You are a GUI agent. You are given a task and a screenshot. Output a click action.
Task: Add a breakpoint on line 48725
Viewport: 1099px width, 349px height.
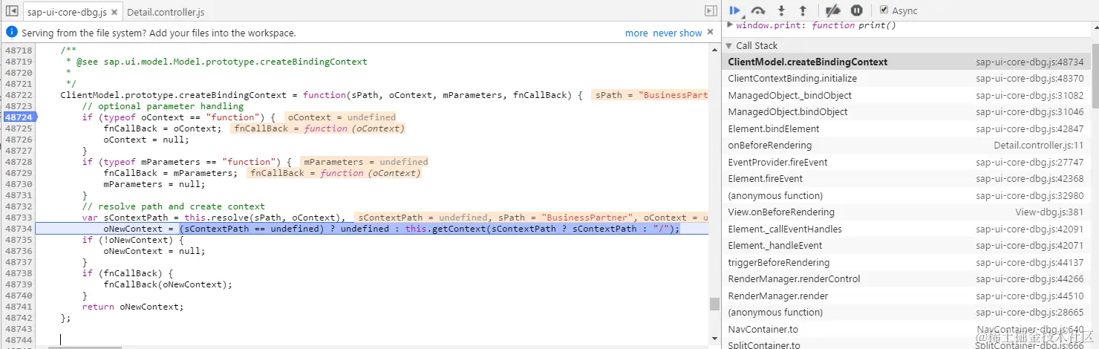(19, 128)
